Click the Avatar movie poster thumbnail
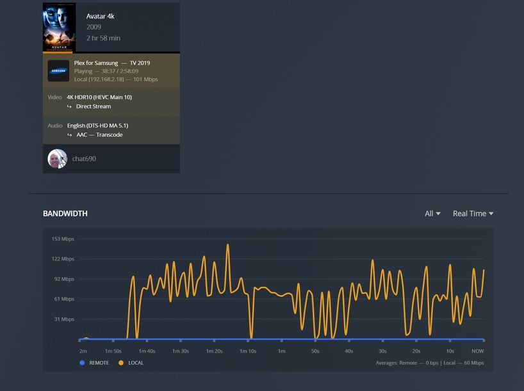Viewport: 524px width, 391px height. pos(59,27)
